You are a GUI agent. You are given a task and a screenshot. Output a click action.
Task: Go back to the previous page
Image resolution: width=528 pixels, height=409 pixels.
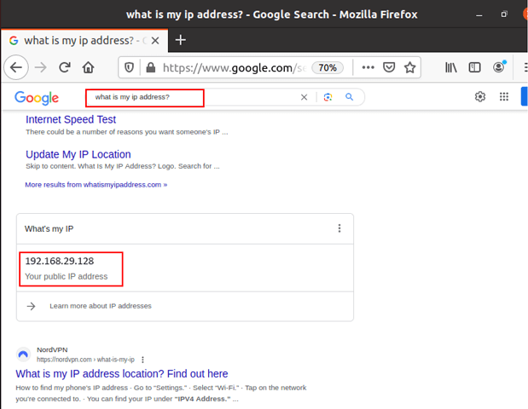(x=16, y=67)
